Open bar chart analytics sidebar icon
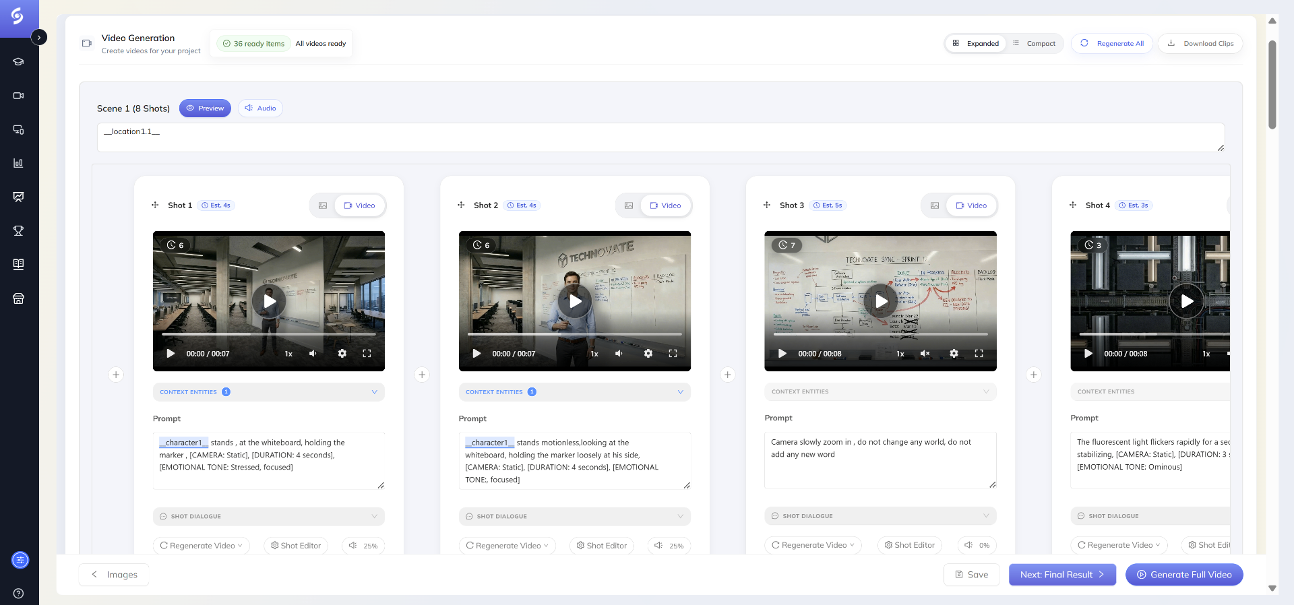The image size is (1294, 605). coord(19,163)
